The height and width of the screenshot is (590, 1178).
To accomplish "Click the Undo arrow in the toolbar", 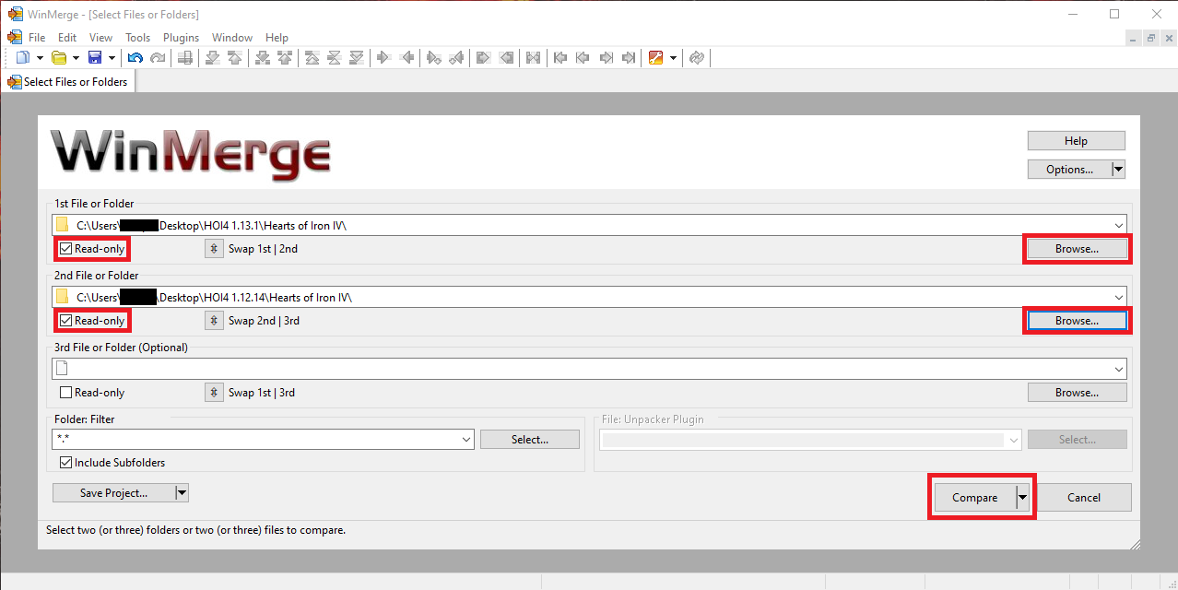I will tap(135, 58).
